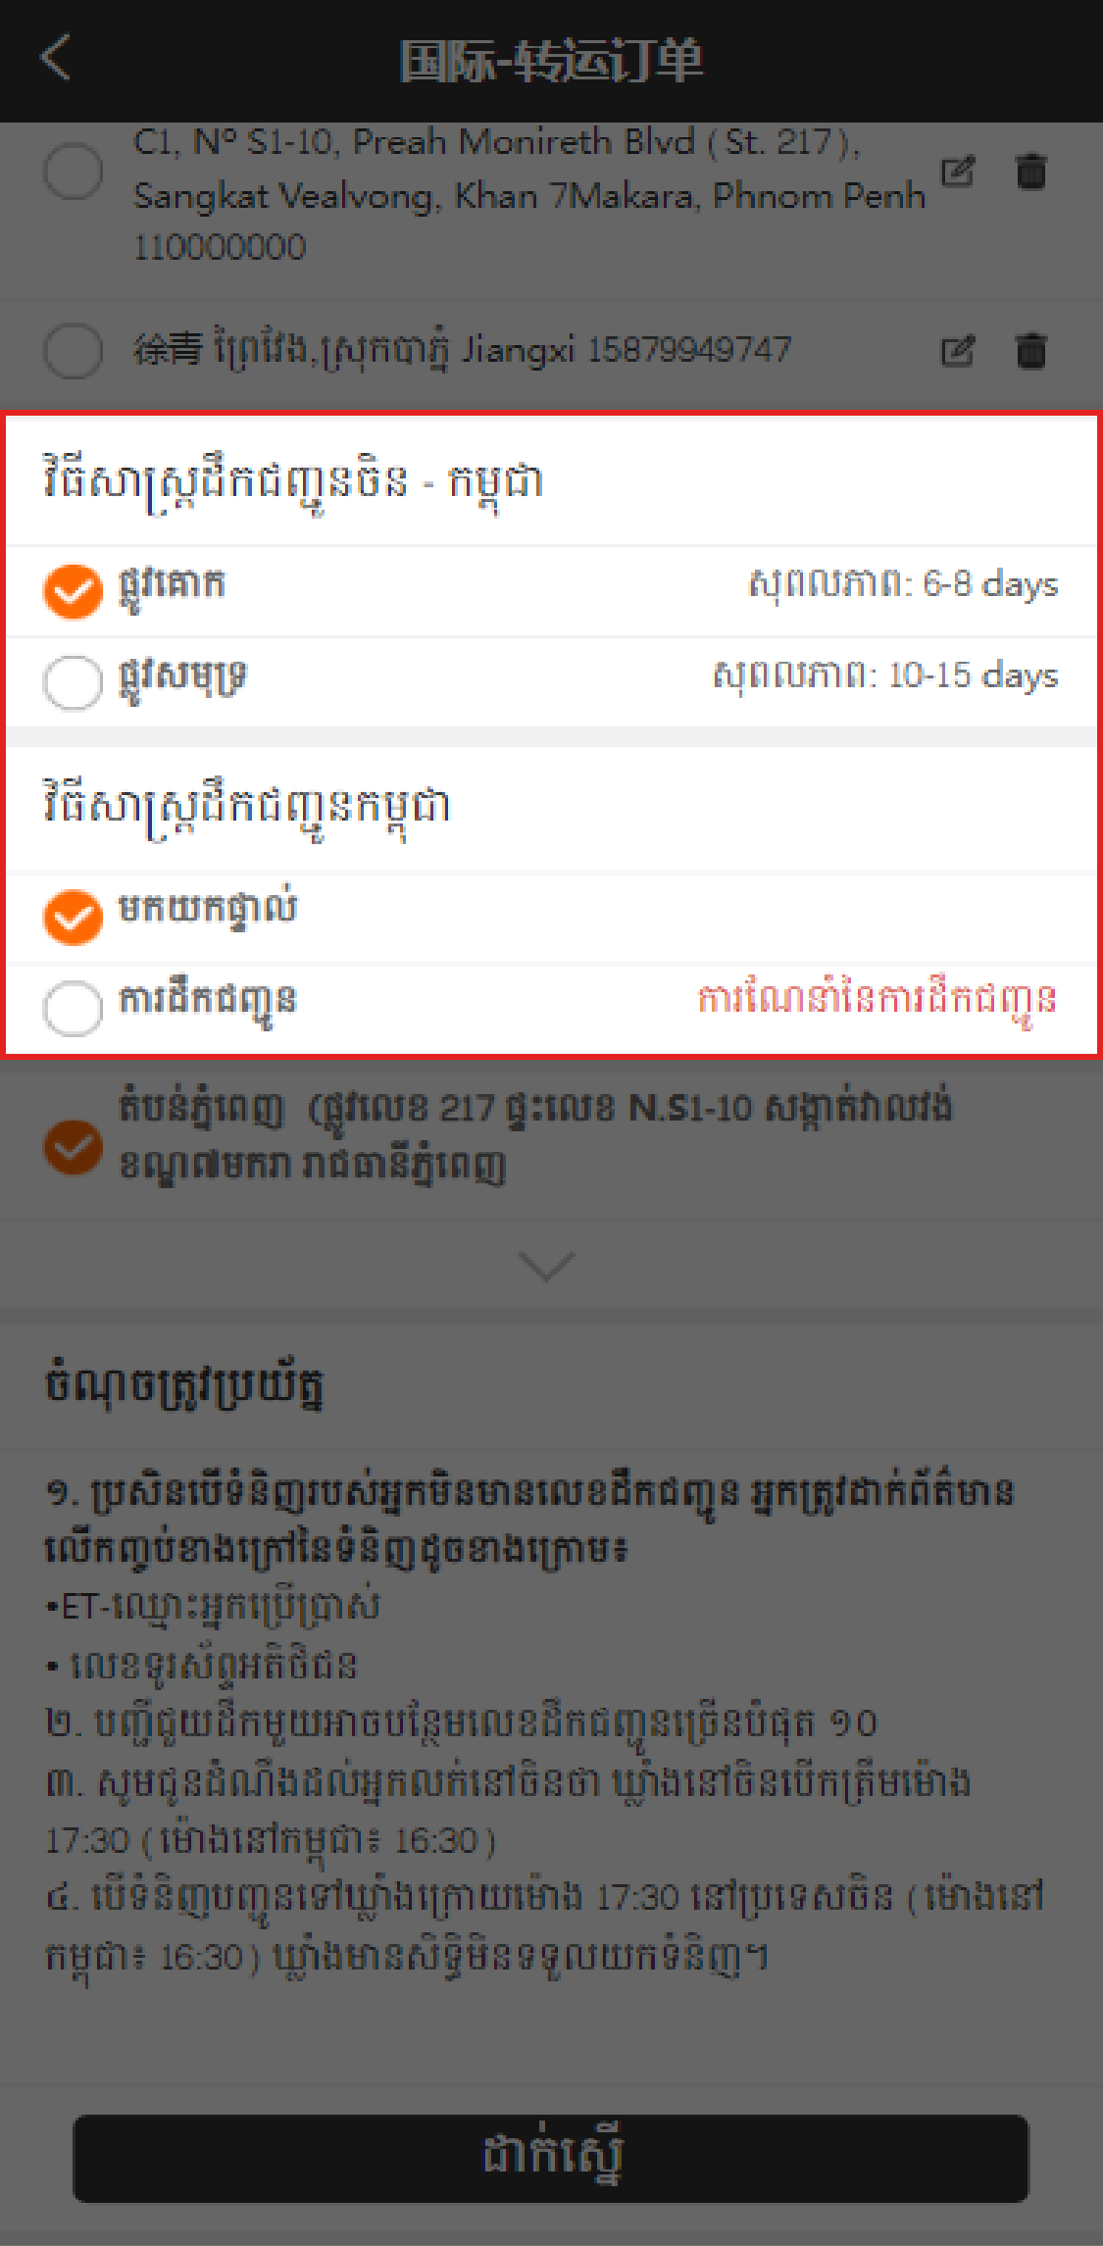The image size is (1103, 2246).
Task: Toggle the Phnom Penh 217 pickup location
Action: (73, 1146)
